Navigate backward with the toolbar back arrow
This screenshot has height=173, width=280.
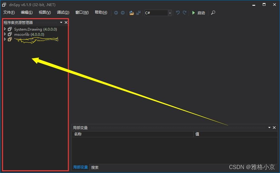click(116, 13)
